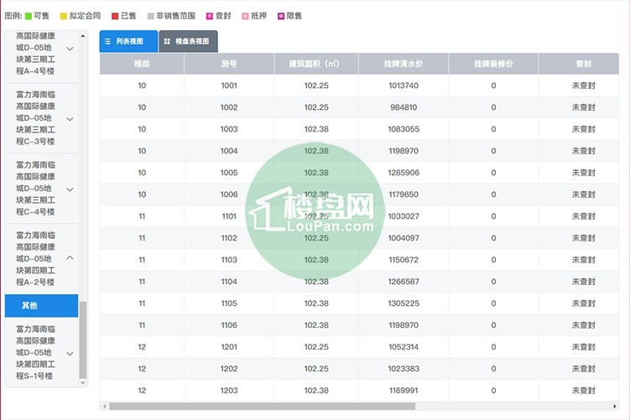Image resolution: width=630 pixels, height=420 pixels.
Task: Switch to 列表视图 tab
Action: [128, 41]
